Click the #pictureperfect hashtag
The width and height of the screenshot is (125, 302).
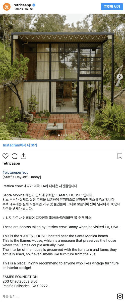click(x=15, y=172)
